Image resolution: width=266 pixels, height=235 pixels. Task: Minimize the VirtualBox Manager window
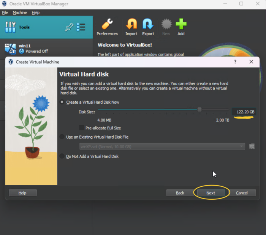point(225,4)
